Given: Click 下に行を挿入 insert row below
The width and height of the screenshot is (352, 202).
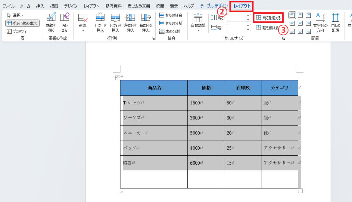Looking at the screenshot, I should click(115, 22).
